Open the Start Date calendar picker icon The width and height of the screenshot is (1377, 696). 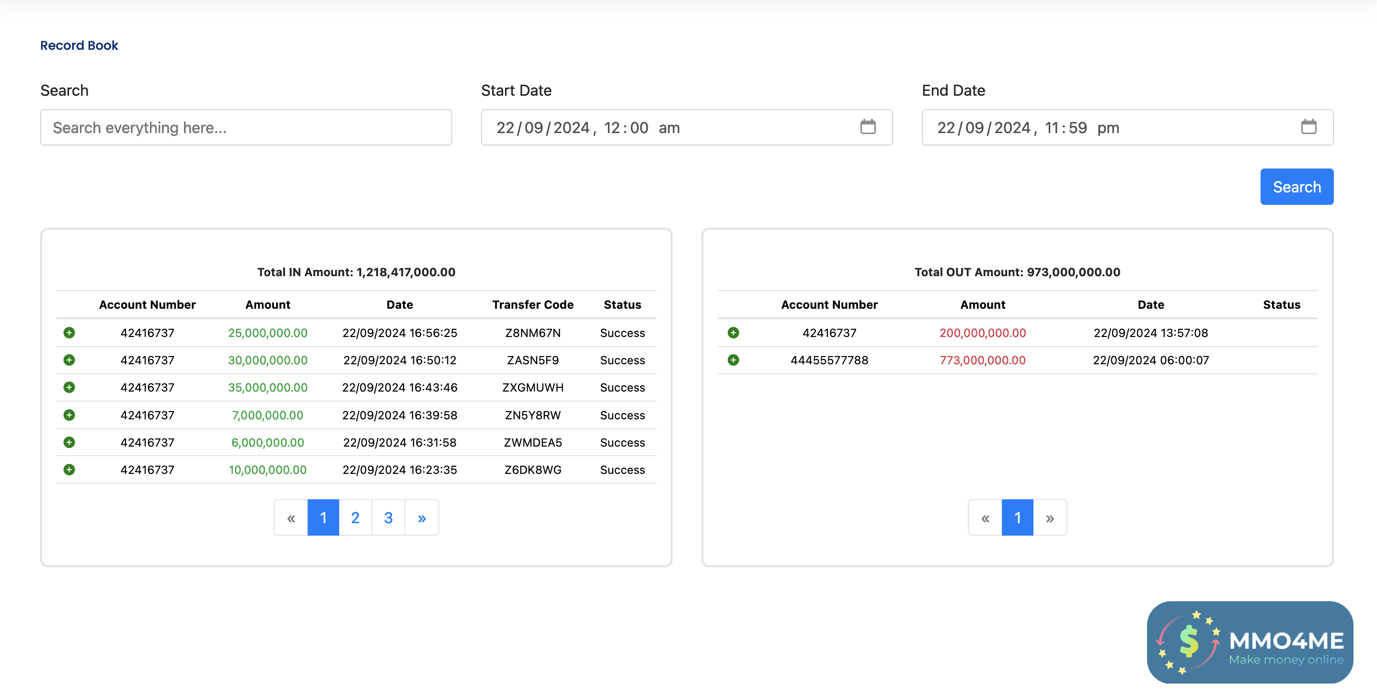pyautogui.click(x=868, y=127)
